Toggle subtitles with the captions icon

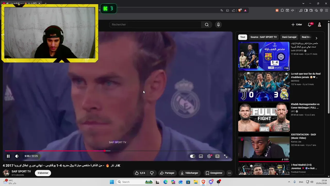point(201,156)
